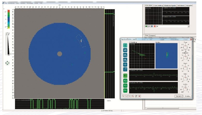Click the blue icon beside the CF icon

click(x=152, y=26)
